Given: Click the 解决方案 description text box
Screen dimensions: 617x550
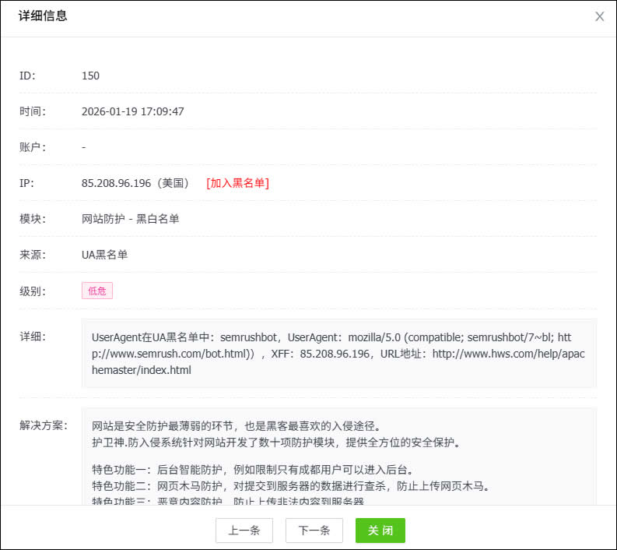Looking at the screenshot, I should click(338, 457).
